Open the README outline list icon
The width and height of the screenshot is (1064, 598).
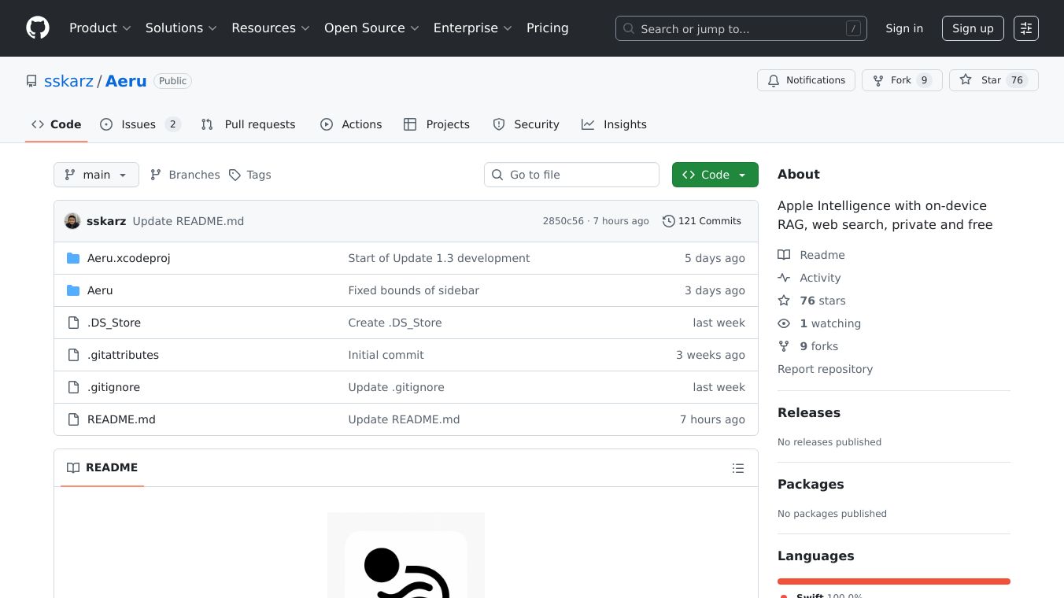pos(737,468)
